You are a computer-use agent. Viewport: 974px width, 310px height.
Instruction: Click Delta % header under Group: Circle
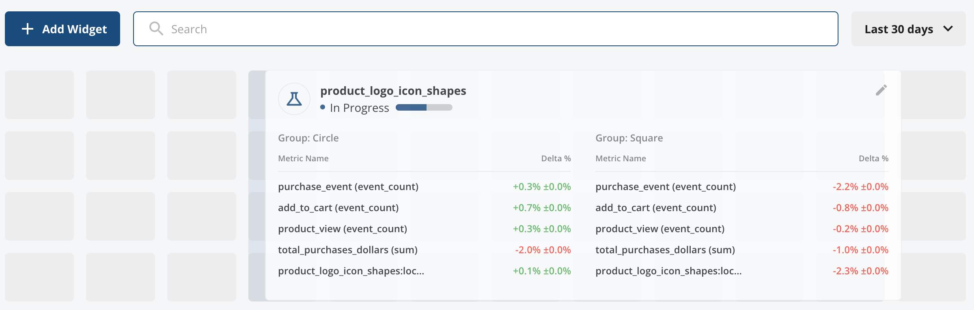coord(556,158)
